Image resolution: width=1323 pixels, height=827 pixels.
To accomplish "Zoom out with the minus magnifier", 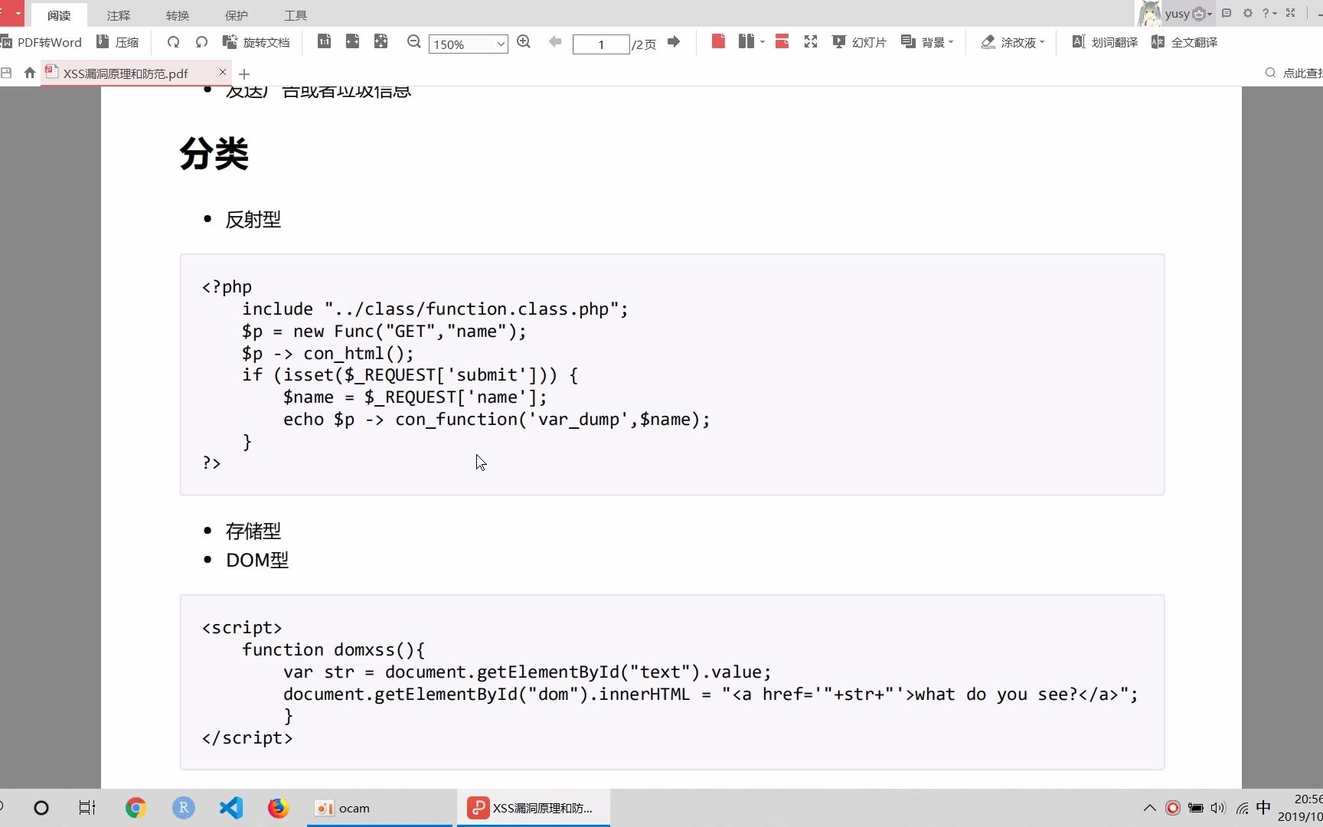I will (413, 41).
